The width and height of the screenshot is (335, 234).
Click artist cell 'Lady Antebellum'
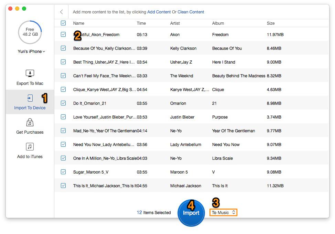pos(186,145)
